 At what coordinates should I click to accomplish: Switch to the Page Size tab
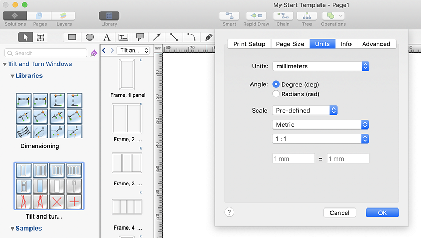[290, 44]
